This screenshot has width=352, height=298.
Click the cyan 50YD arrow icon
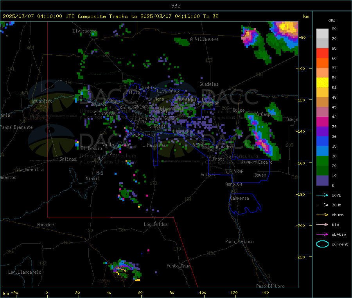[322, 195]
